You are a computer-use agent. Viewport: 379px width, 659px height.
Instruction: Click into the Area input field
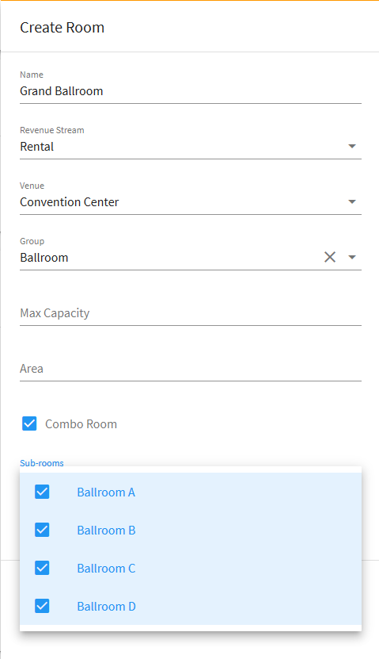(x=191, y=369)
